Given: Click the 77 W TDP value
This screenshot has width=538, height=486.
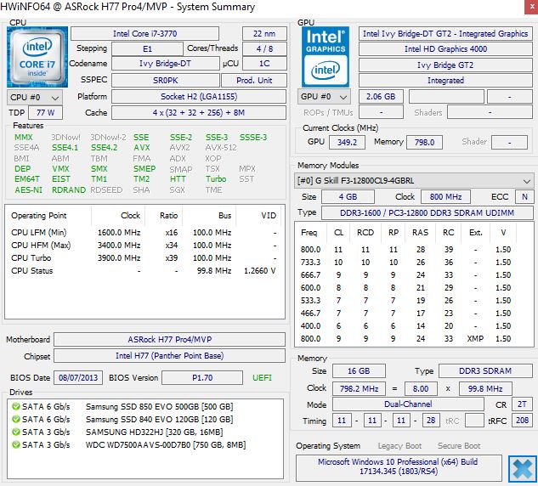Looking at the screenshot, I should [45, 112].
